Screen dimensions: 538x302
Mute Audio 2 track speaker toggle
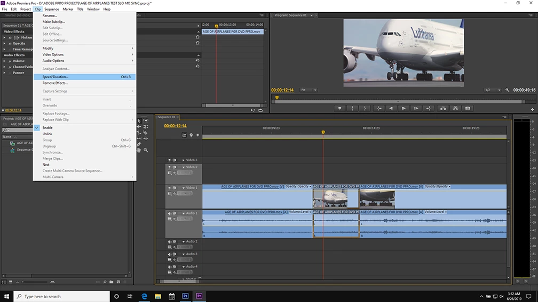point(170,241)
